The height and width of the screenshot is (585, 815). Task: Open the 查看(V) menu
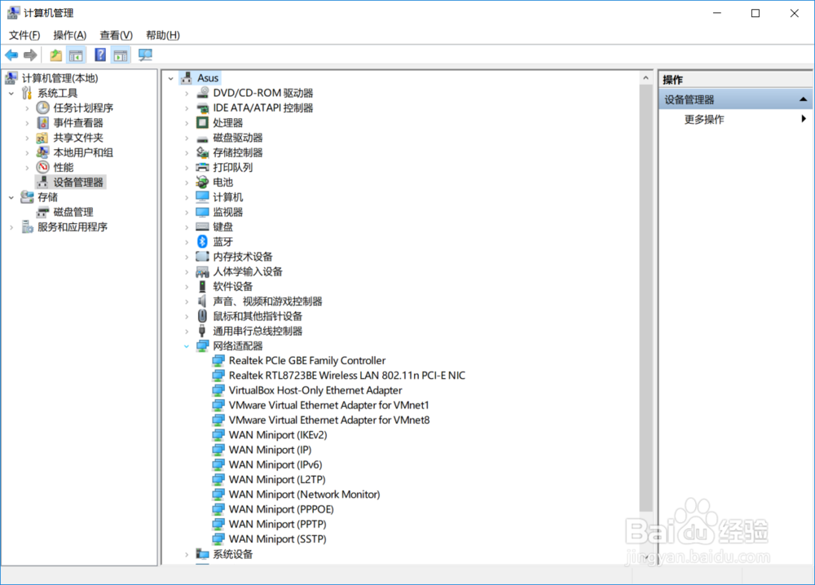coord(116,35)
